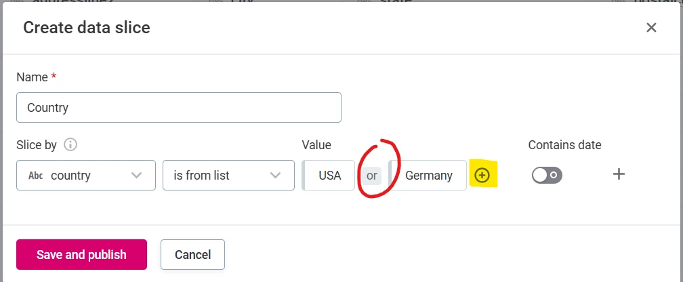This screenshot has height=282, width=683.
Task: Click the 'or' operator badge
Action: [371, 176]
